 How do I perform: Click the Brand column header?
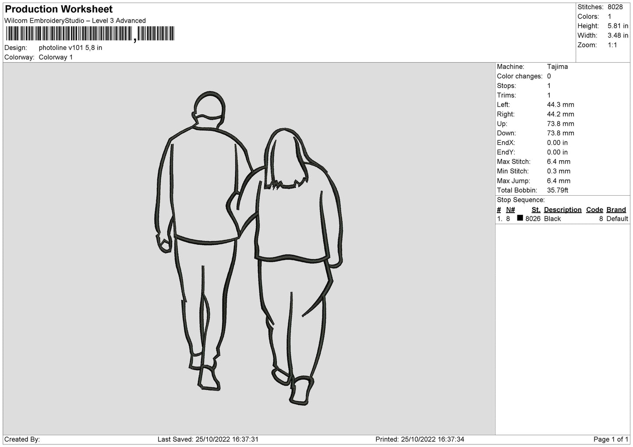click(x=616, y=210)
